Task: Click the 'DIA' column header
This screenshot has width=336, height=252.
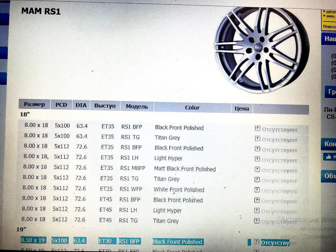Action: click(x=81, y=105)
